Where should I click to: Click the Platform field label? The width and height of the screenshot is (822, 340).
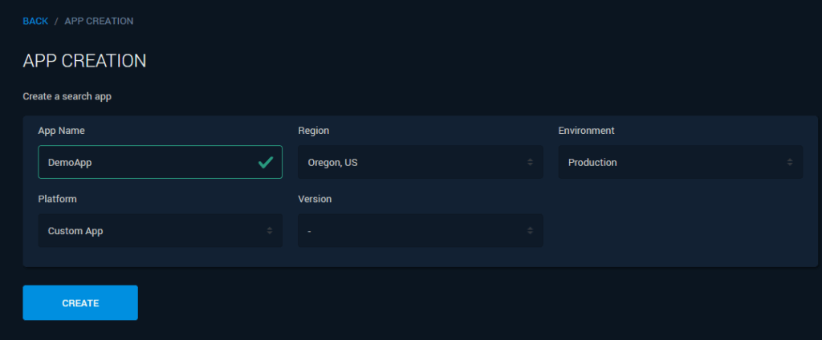[57, 199]
